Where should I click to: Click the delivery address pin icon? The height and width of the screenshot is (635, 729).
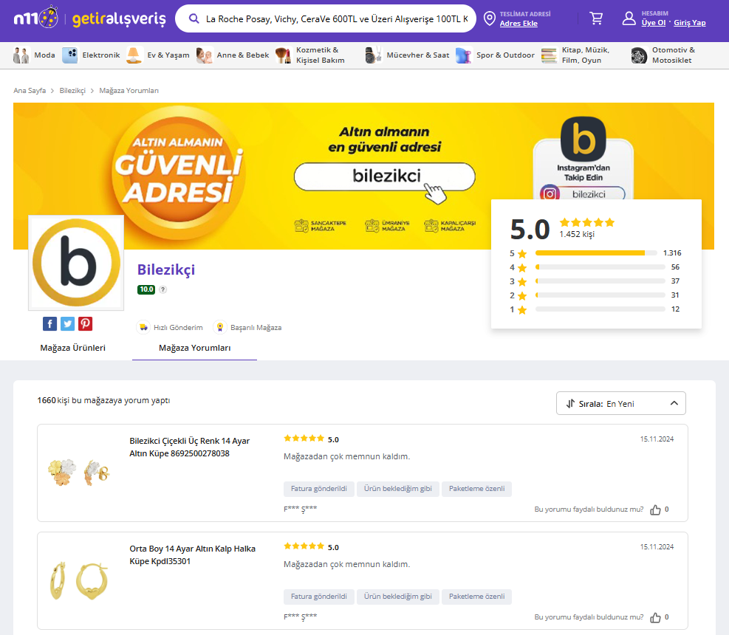click(489, 18)
